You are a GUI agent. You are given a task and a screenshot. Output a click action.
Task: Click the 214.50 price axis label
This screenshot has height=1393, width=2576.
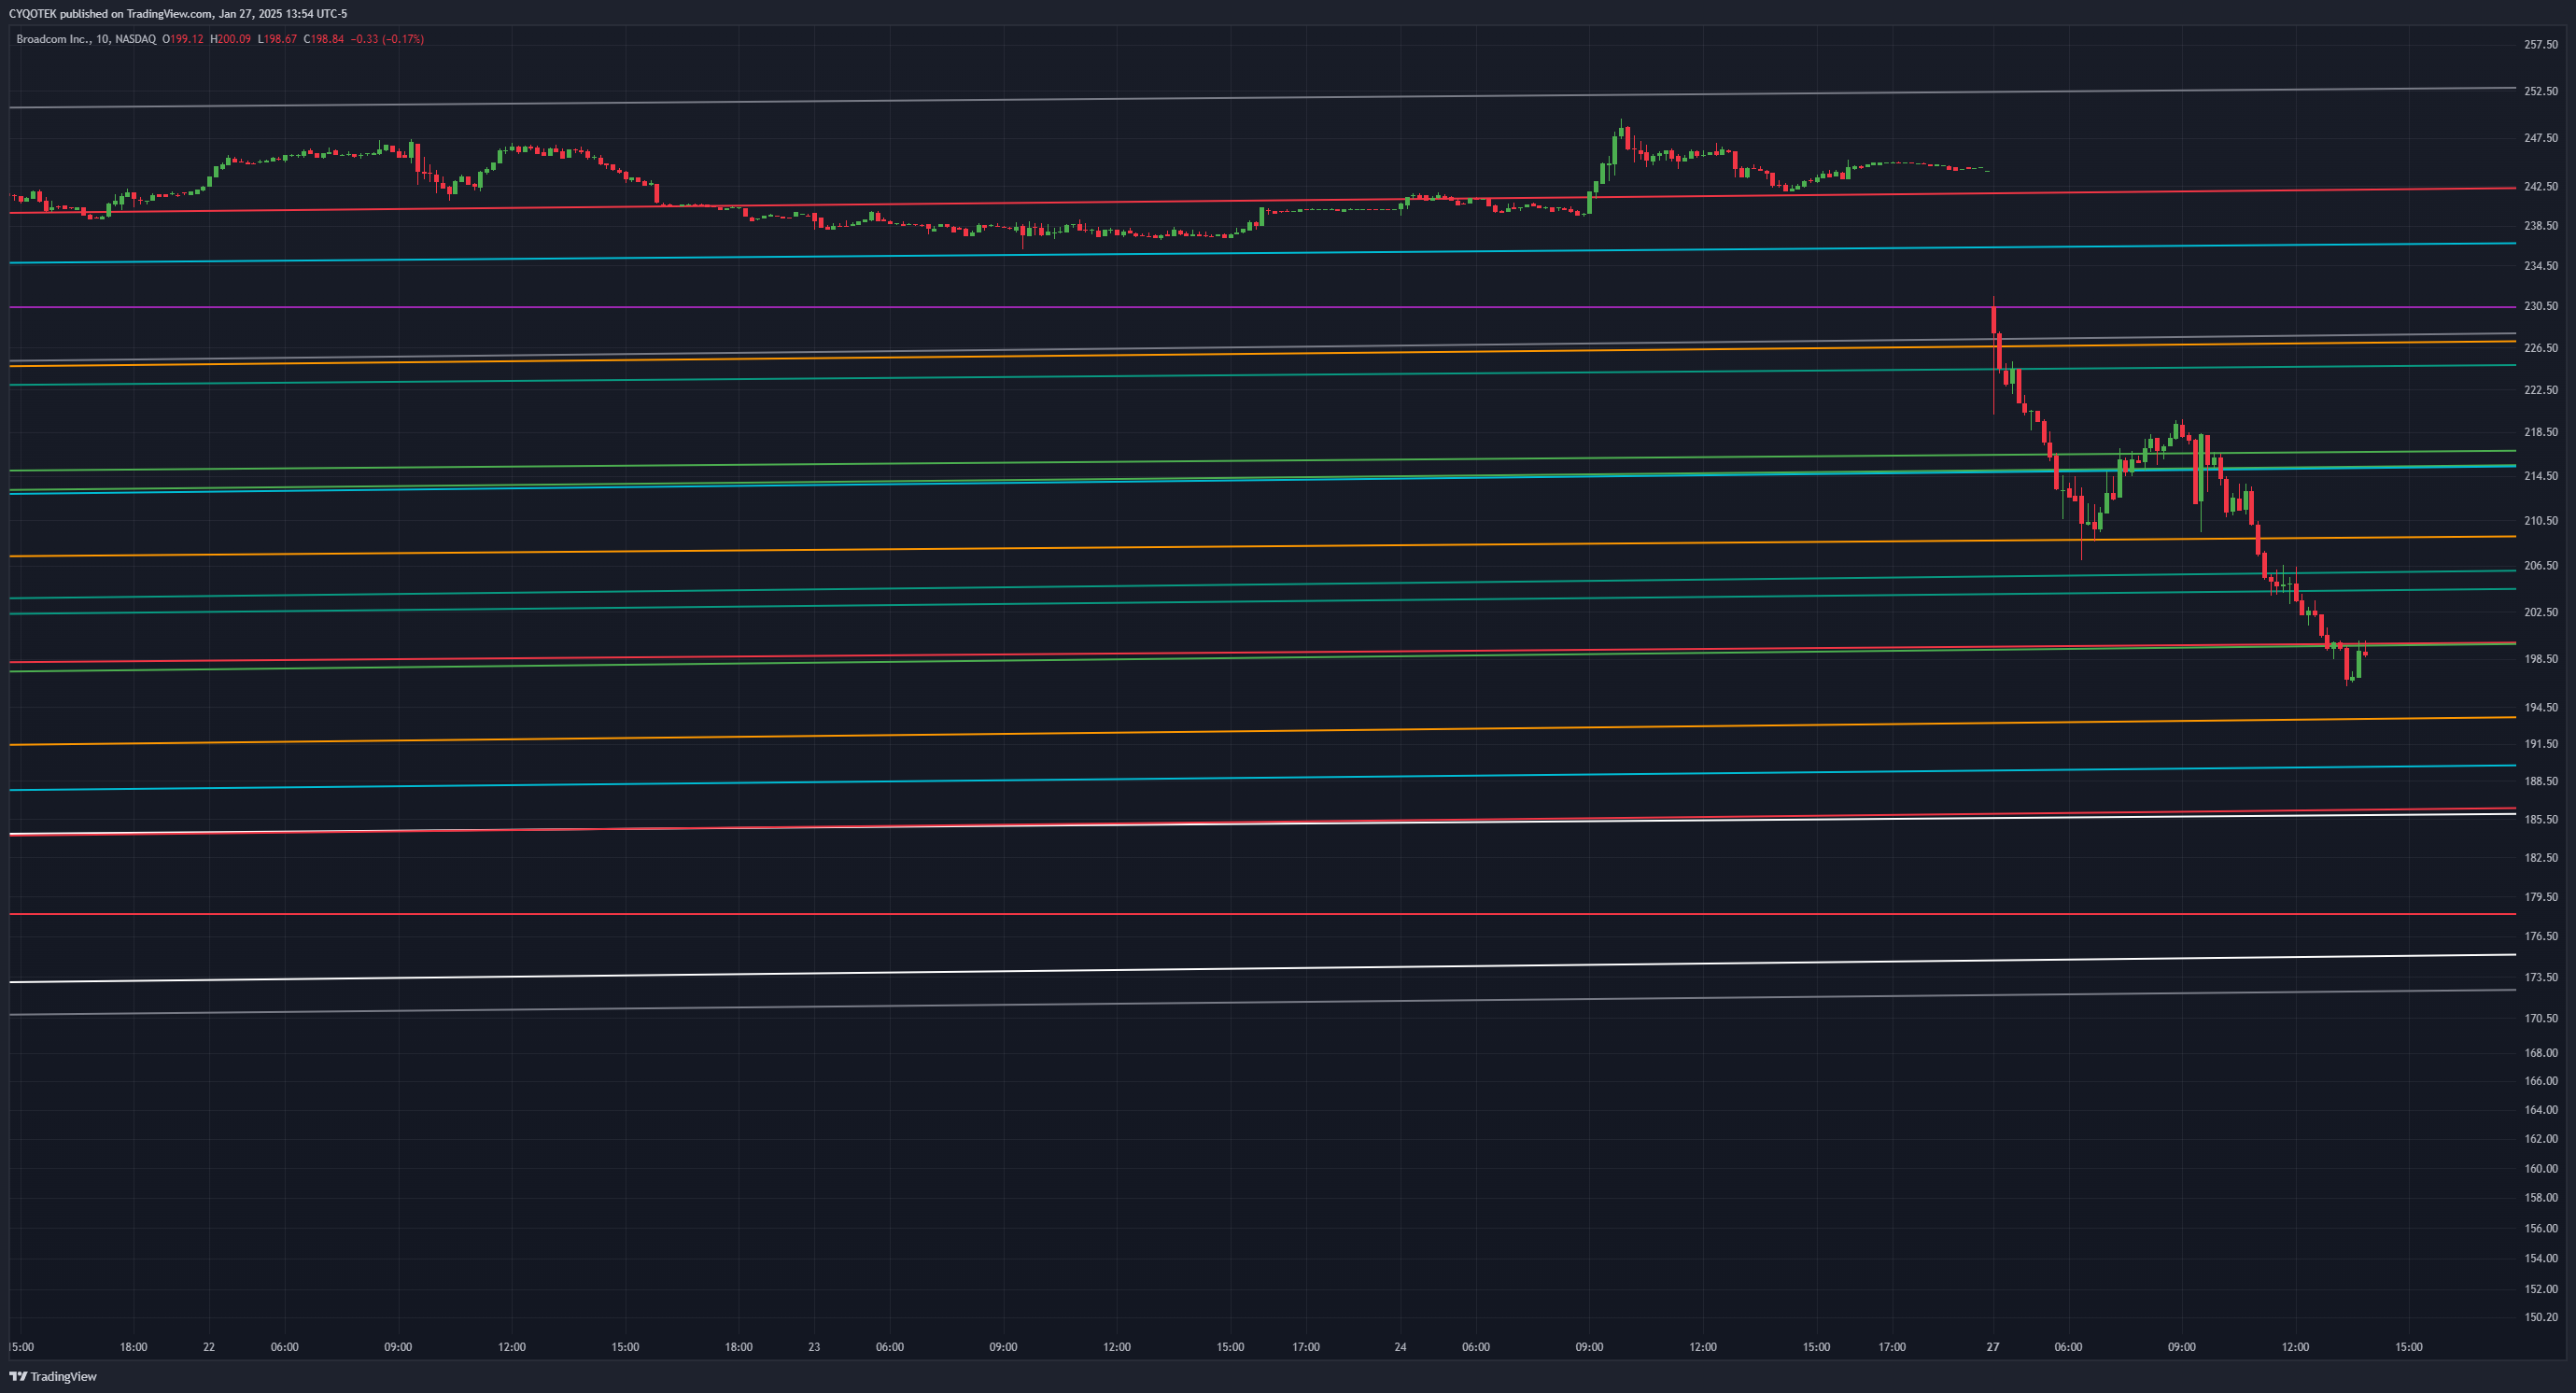2541,476
